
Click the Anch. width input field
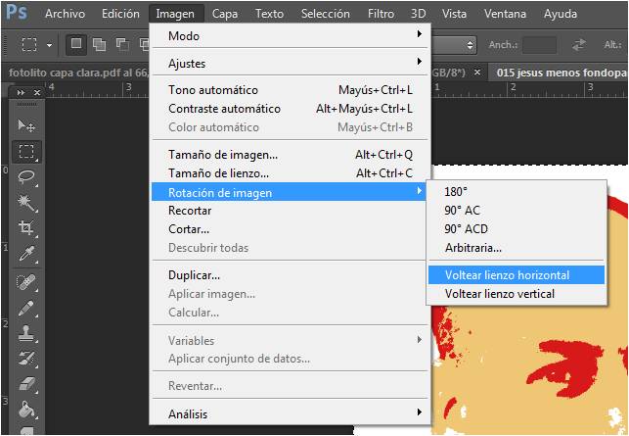(x=539, y=45)
